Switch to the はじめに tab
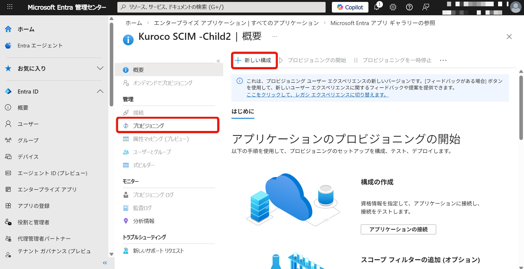 coord(243,112)
